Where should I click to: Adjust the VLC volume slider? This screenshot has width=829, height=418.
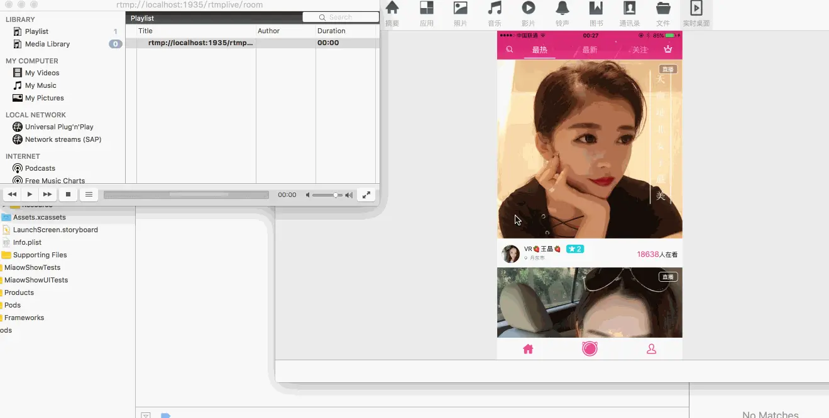coord(327,195)
